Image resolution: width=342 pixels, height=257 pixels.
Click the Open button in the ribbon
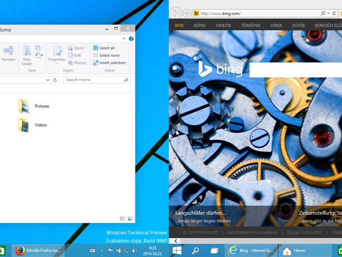tap(76, 48)
